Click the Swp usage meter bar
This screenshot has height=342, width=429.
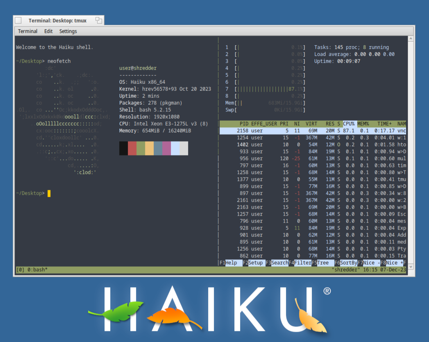pyautogui.click(x=270, y=110)
